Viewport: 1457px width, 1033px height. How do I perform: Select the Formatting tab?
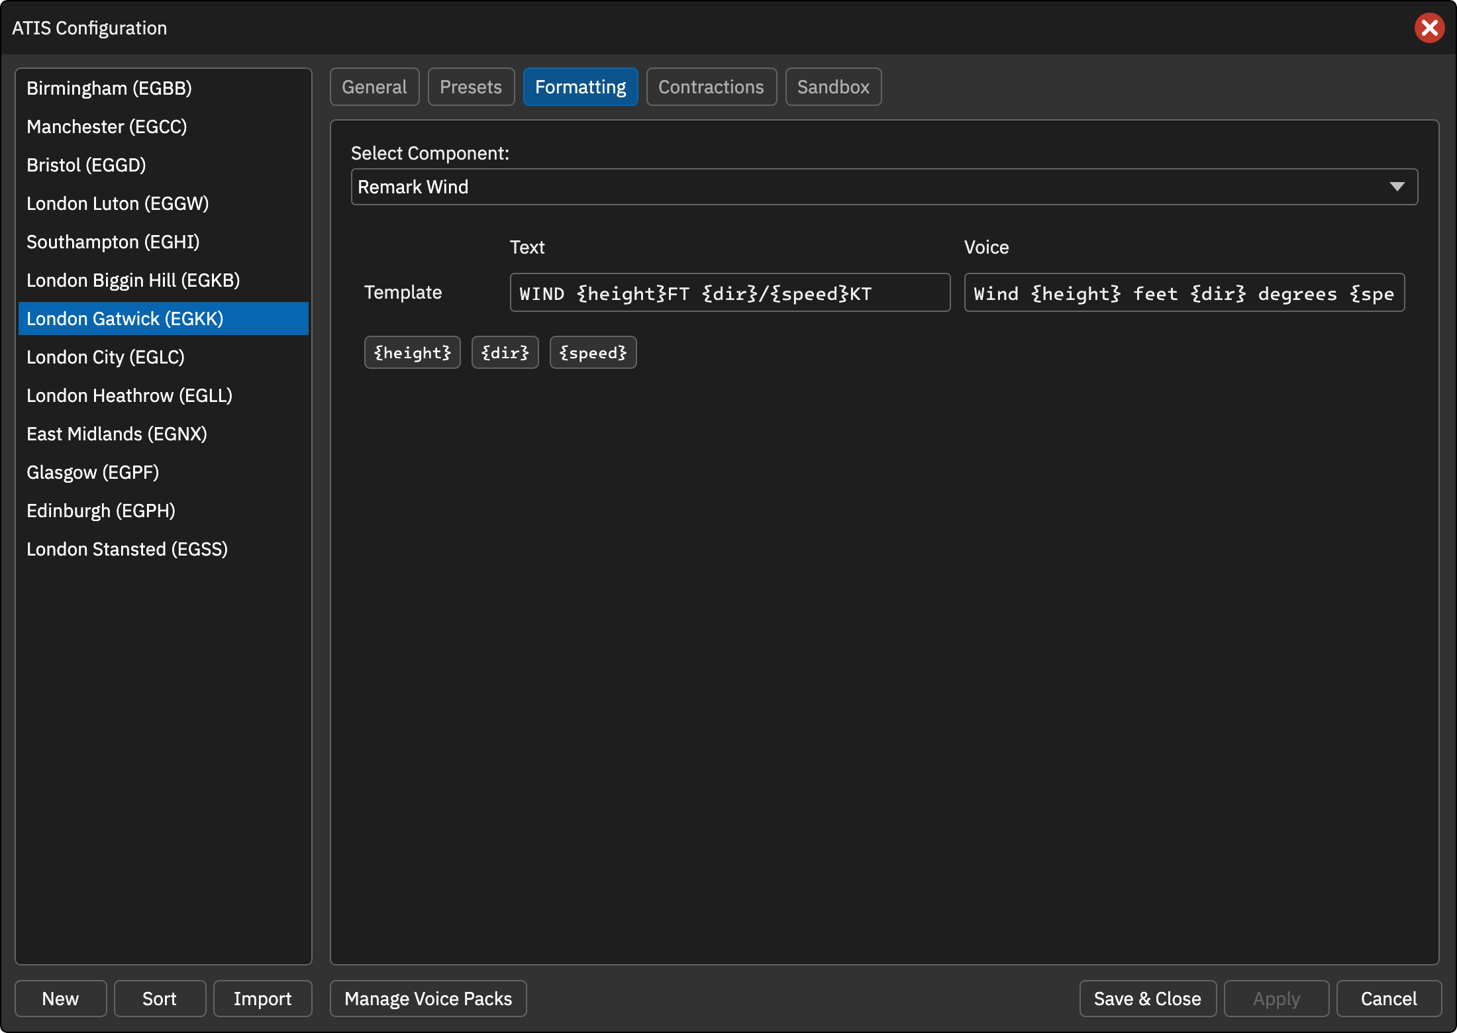(x=580, y=87)
